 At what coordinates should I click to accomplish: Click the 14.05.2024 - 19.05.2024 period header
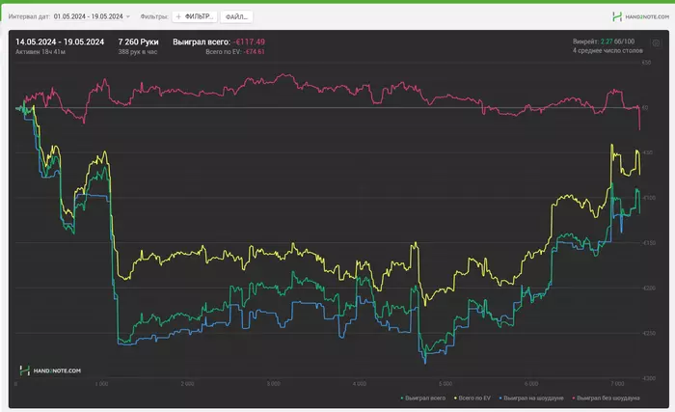[x=60, y=41]
